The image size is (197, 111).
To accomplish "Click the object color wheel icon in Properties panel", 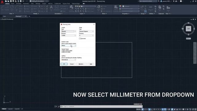I will [x=120, y=6].
